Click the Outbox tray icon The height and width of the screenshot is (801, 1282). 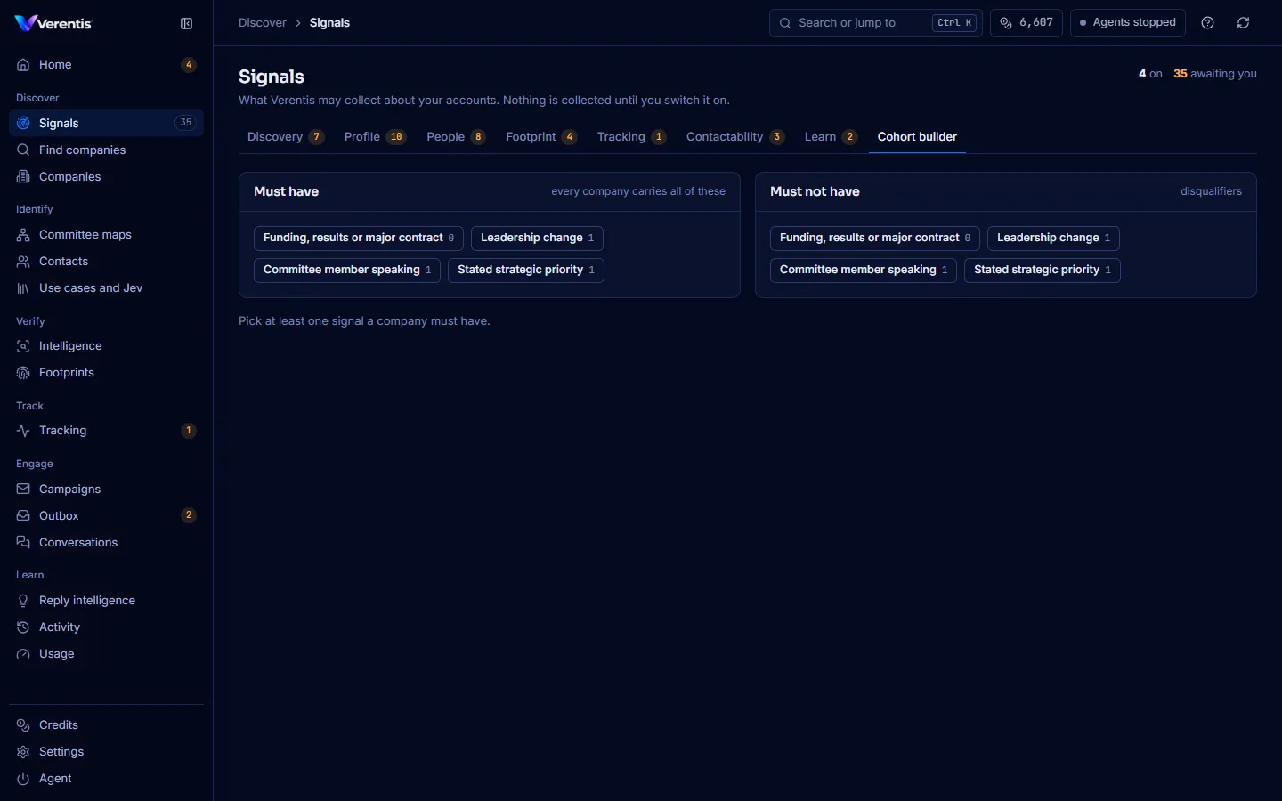point(23,516)
